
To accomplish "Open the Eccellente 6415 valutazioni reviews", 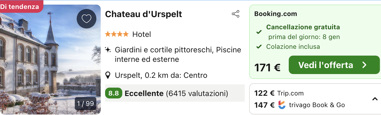I will [x=176, y=94].
